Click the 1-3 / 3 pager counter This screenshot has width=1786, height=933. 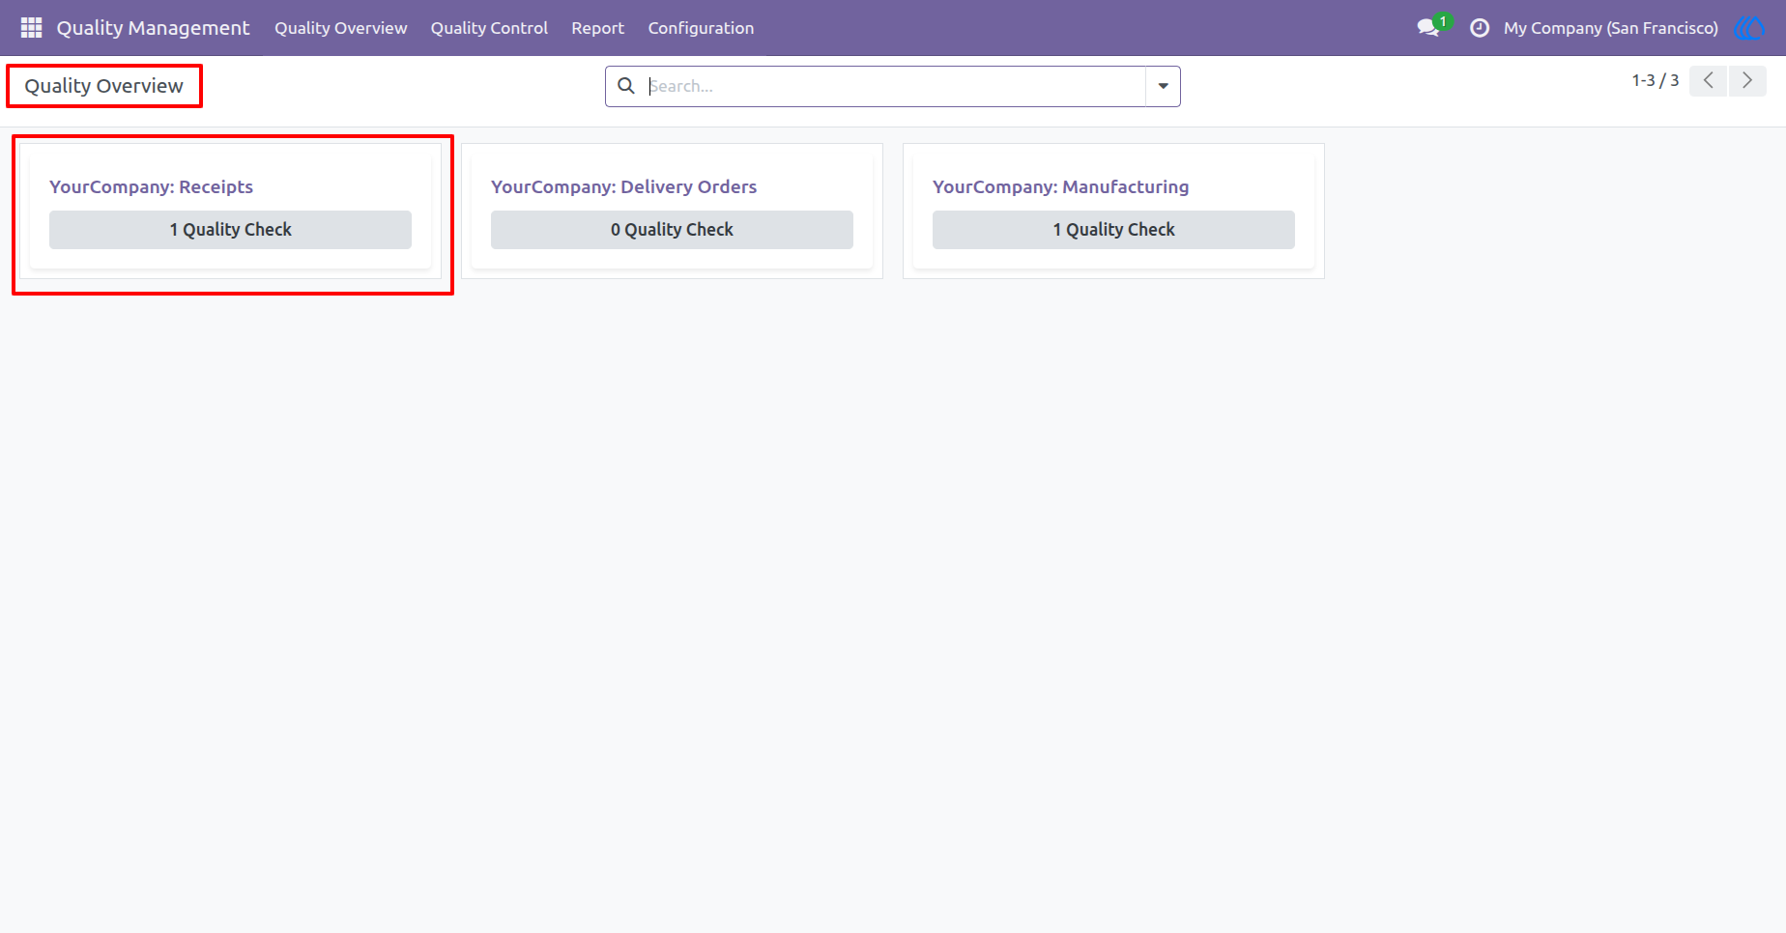[x=1655, y=81]
